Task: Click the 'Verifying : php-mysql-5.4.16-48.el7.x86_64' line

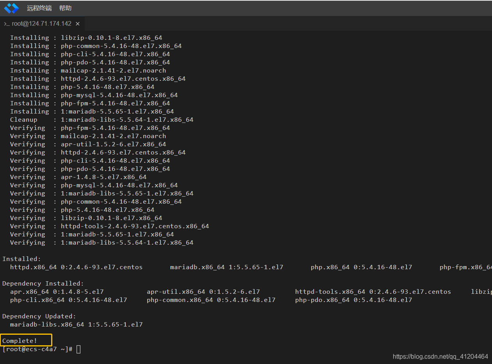Action: point(94,185)
